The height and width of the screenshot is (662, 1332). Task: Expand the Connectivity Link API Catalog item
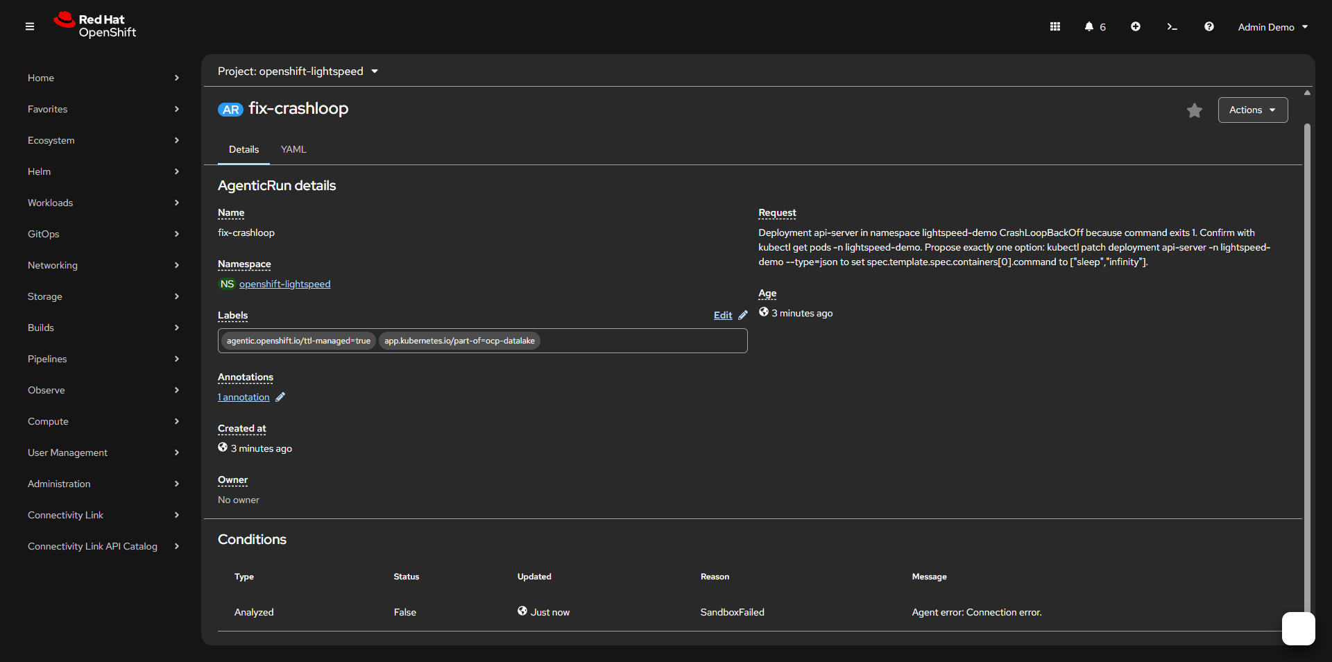tap(103, 546)
